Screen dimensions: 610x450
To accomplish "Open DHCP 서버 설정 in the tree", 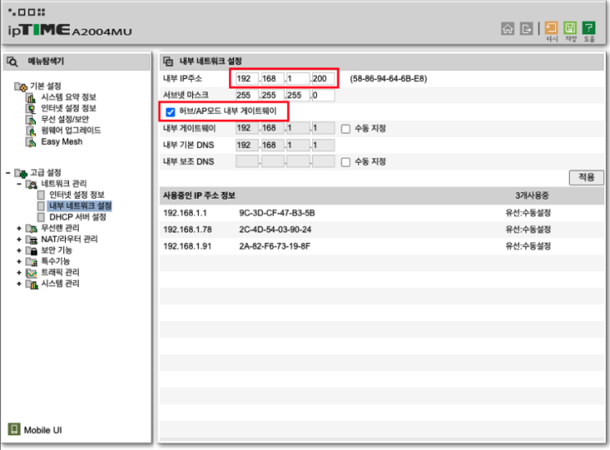I will 78,217.
